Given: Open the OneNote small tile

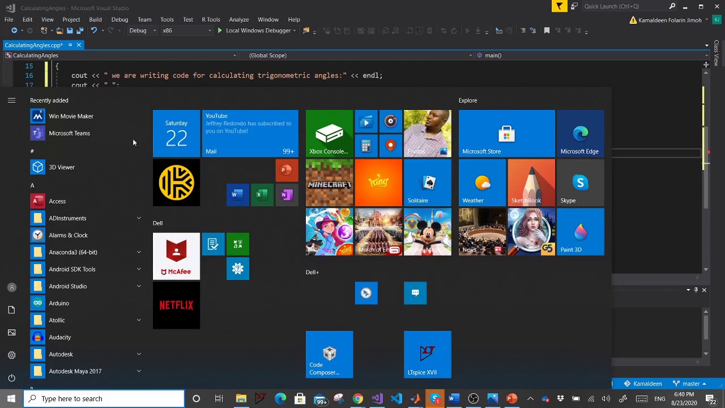Looking at the screenshot, I should pyautogui.click(x=287, y=195).
